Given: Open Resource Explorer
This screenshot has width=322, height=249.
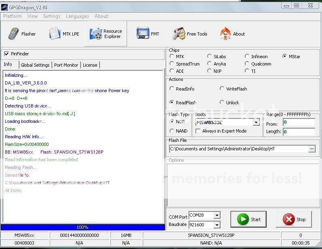Looking at the screenshot, I should 106,34.
